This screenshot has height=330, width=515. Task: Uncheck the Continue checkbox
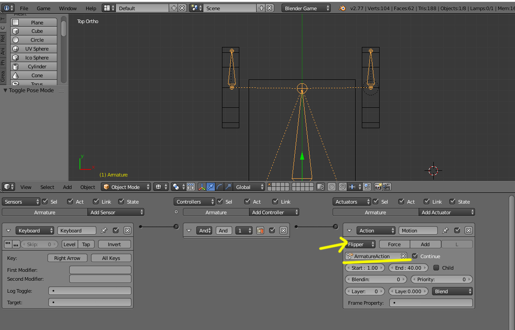tap(415, 256)
